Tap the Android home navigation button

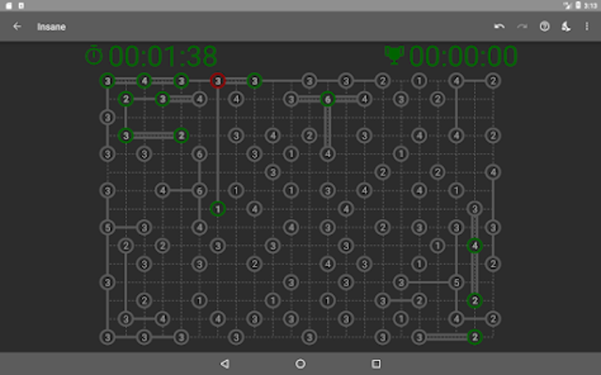tap(300, 364)
